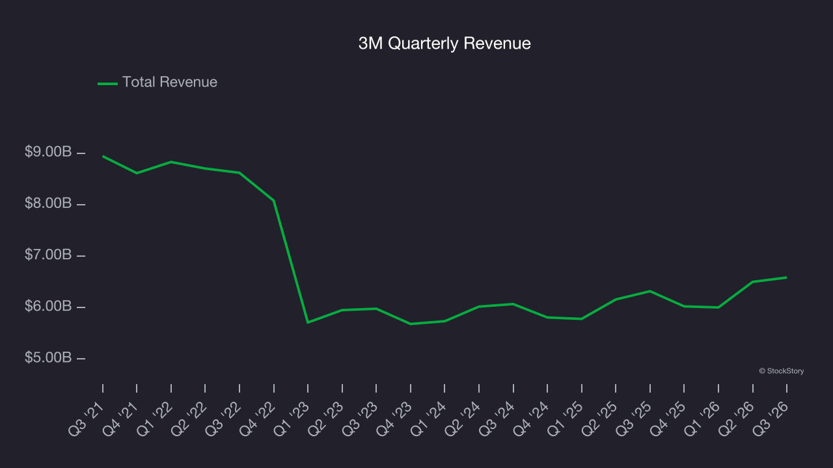Click the Q4 '24 x-axis label
The image size is (833, 468).
[532, 418]
